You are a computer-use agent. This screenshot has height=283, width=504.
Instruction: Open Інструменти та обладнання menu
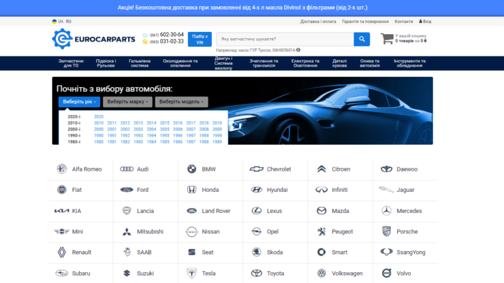tap(409, 63)
